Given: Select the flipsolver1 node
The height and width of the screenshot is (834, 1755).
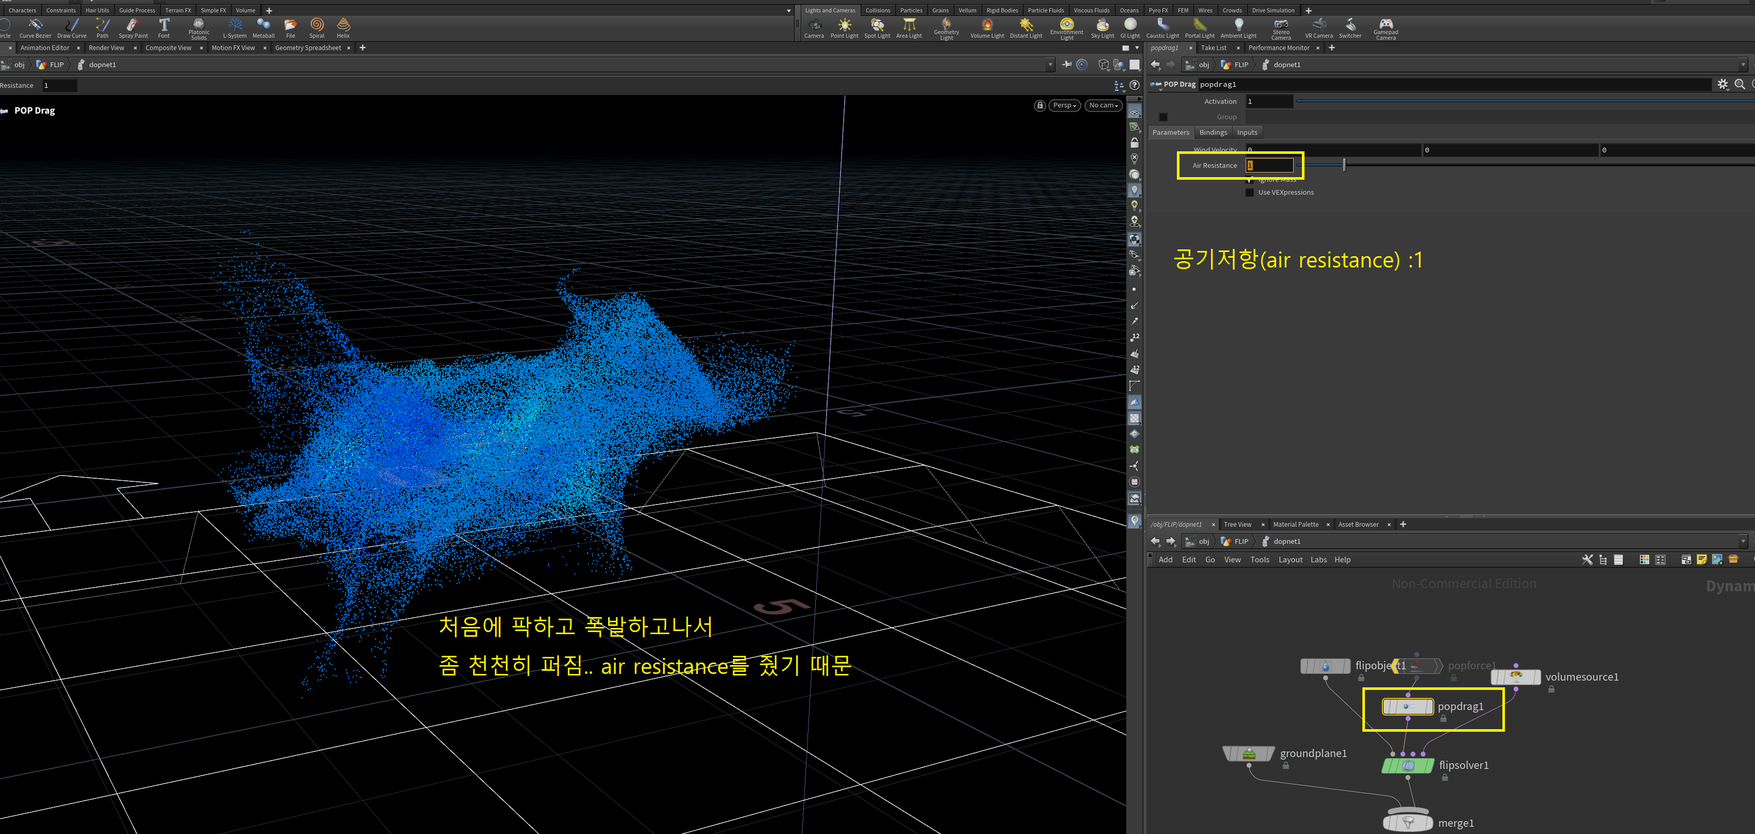Looking at the screenshot, I should point(1407,766).
